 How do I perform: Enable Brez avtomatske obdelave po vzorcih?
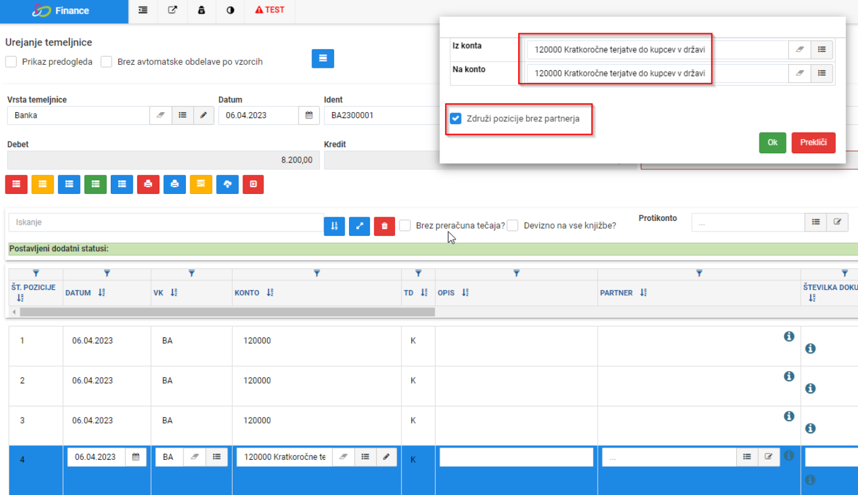click(106, 62)
